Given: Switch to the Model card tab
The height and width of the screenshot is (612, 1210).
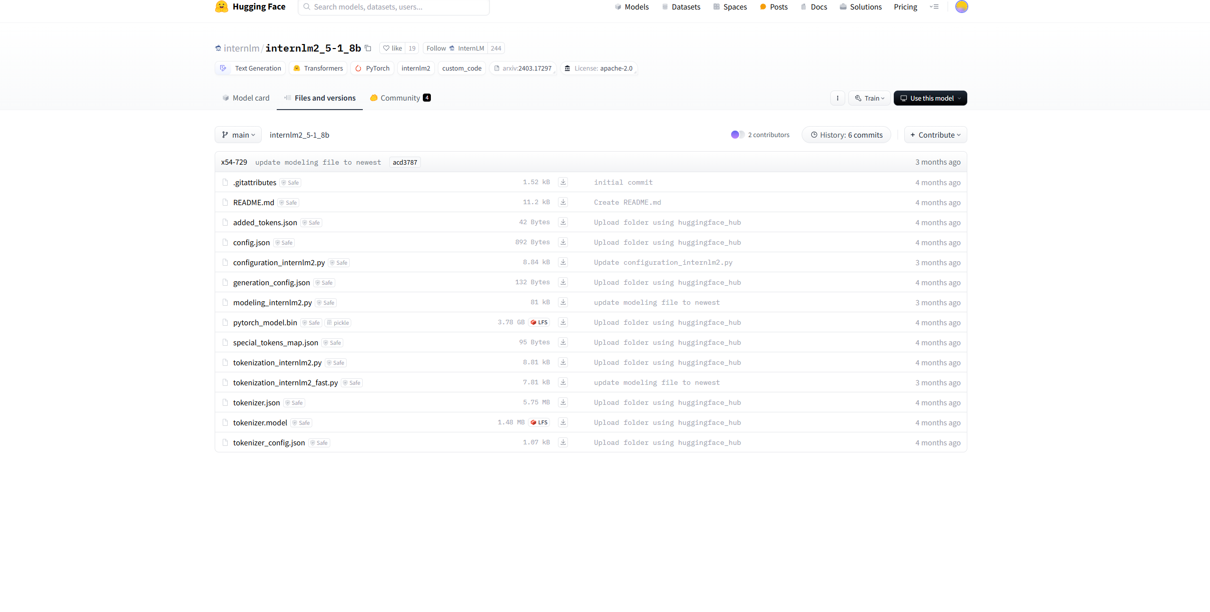Looking at the screenshot, I should pos(246,98).
